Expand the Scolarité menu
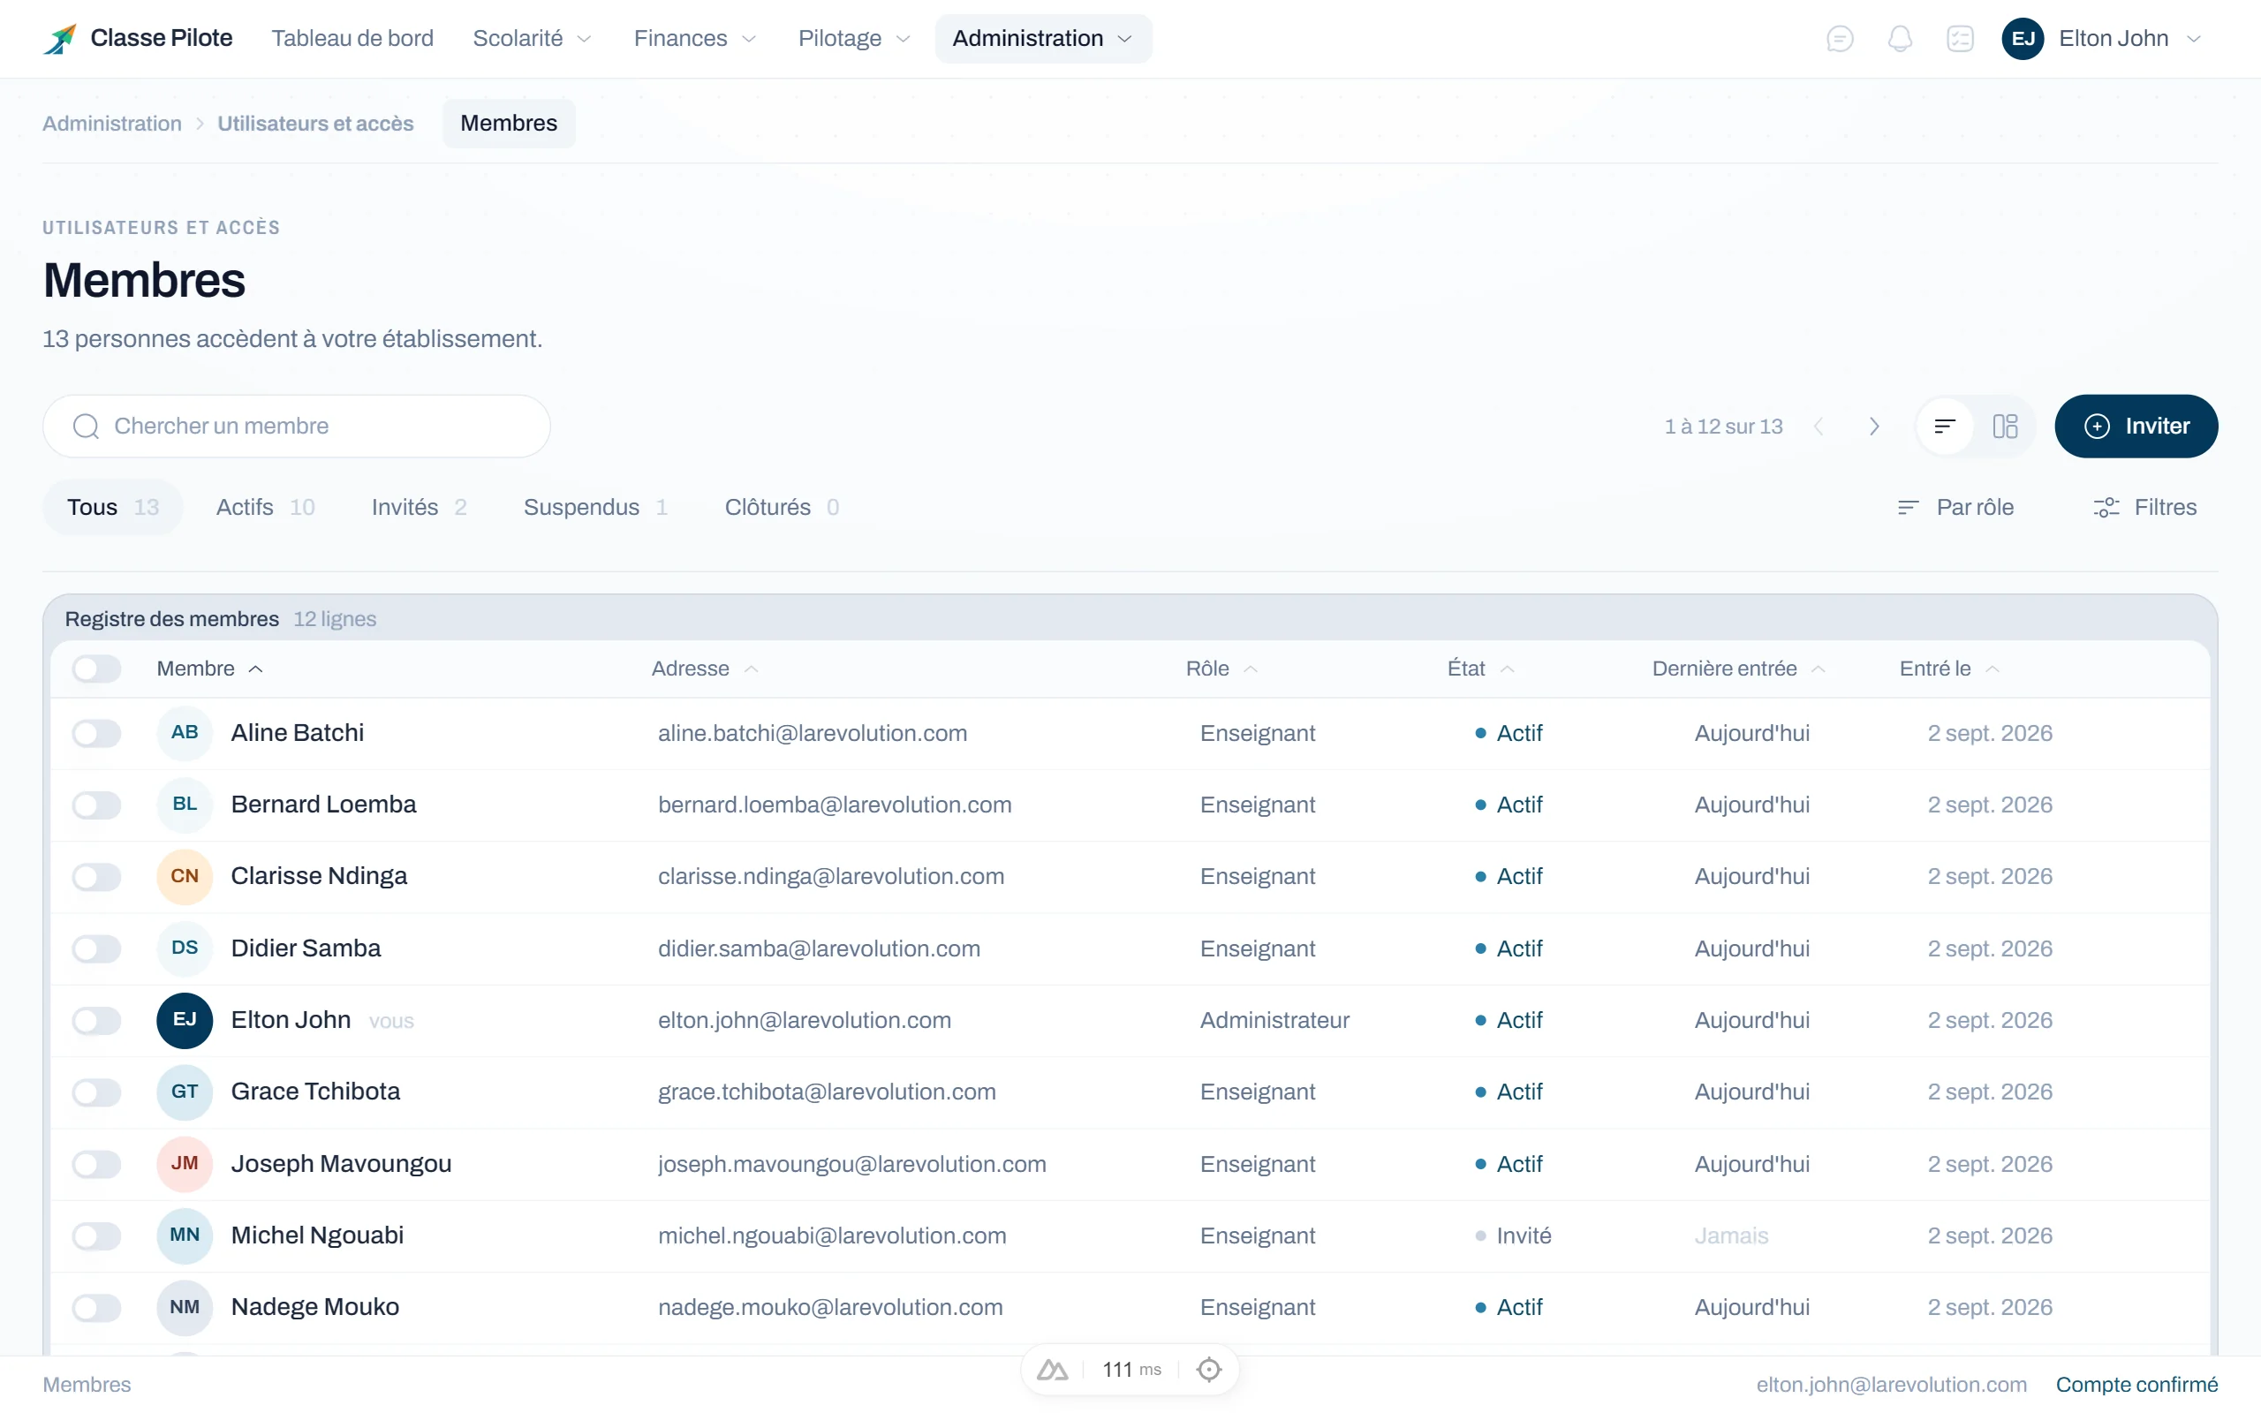The width and height of the screenshot is (2261, 1413). click(x=532, y=38)
